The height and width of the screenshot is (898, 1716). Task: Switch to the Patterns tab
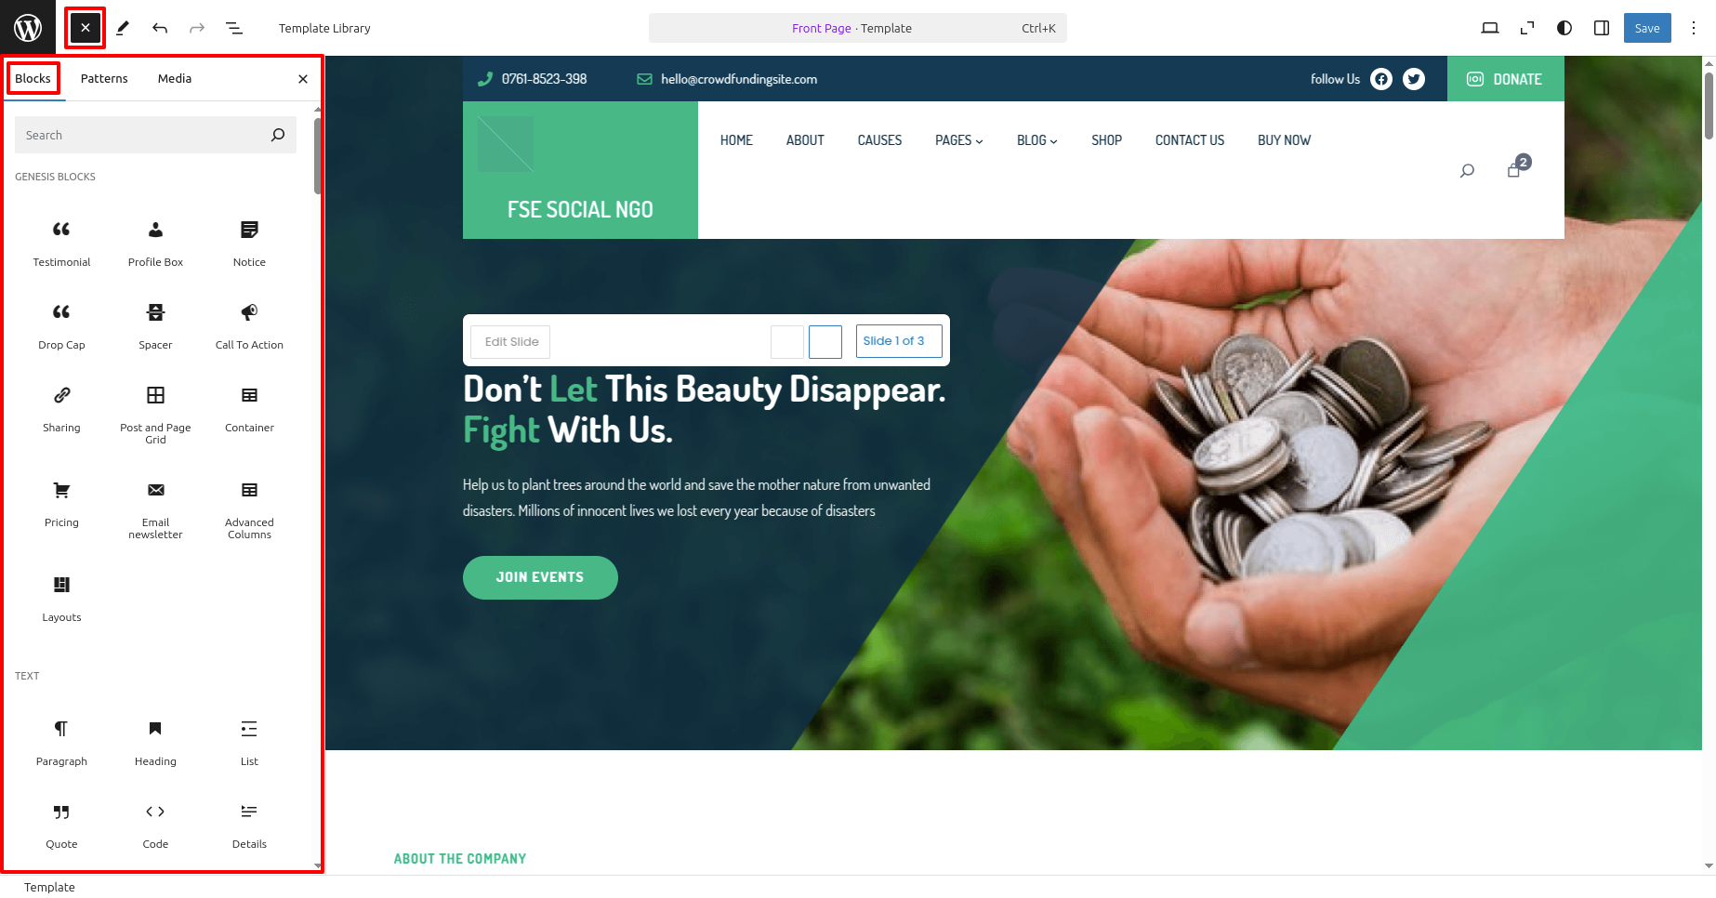pyautogui.click(x=104, y=79)
